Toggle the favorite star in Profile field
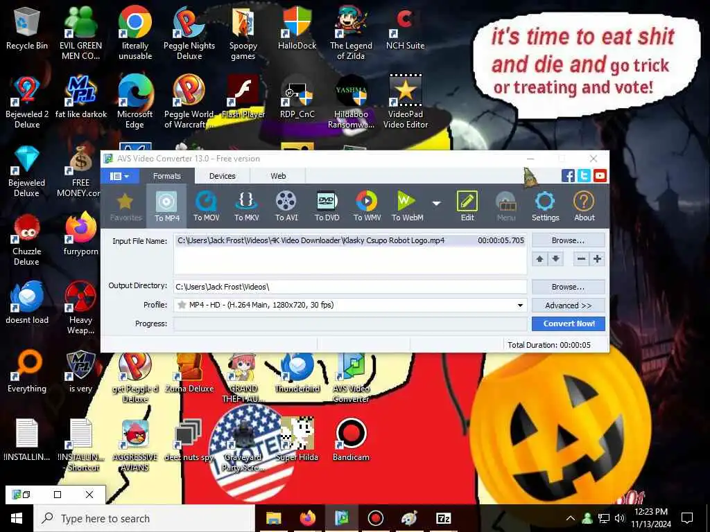The height and width of the screenshot is (532, 710). point(182,305)
